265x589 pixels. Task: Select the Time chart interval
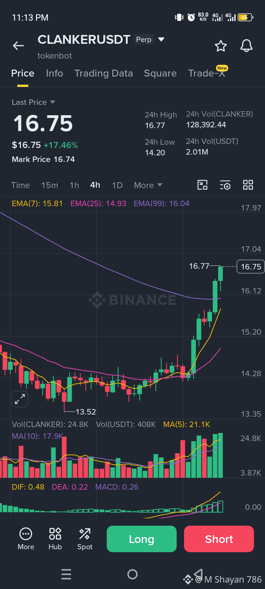click(x=21, y=185)
